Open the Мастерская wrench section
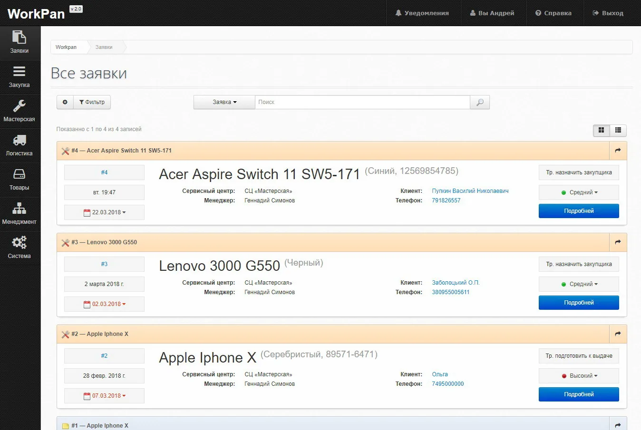The width and height of the screenshot is (641, 430). coord(19,111)
